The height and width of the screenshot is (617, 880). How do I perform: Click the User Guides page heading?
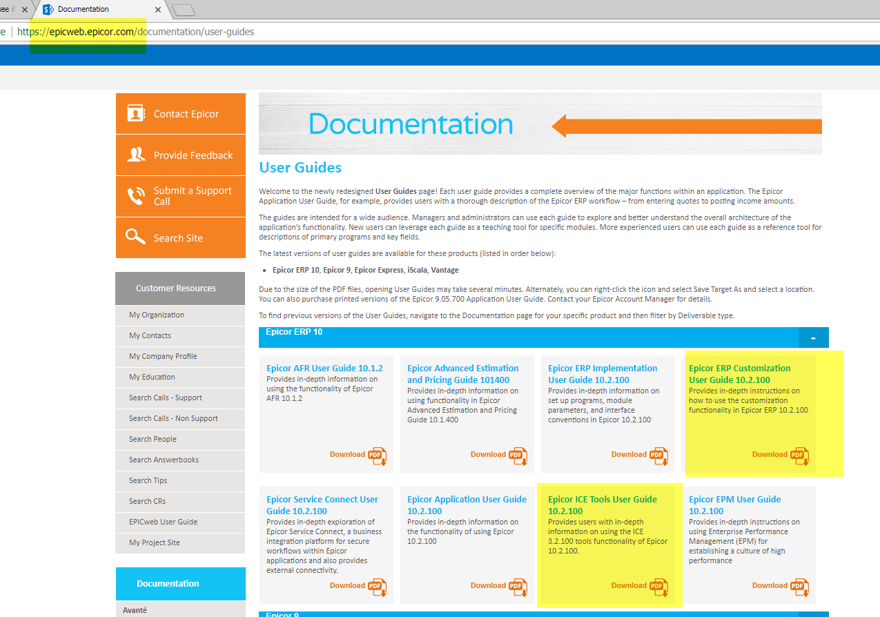pyautogui.click(x=300, y=167)
